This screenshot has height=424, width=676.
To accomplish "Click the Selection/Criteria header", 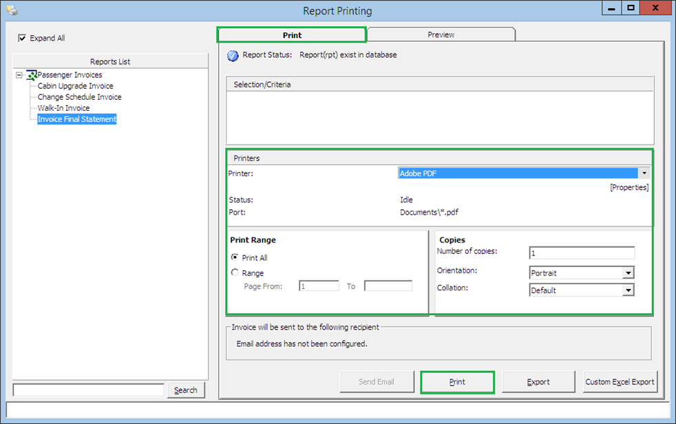I will [440, 85].
